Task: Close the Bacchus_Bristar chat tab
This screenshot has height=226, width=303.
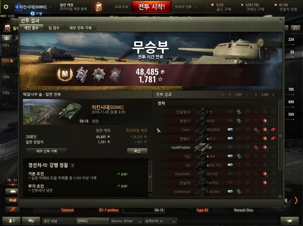Action: pyautogui.click(x=140, y=221)
